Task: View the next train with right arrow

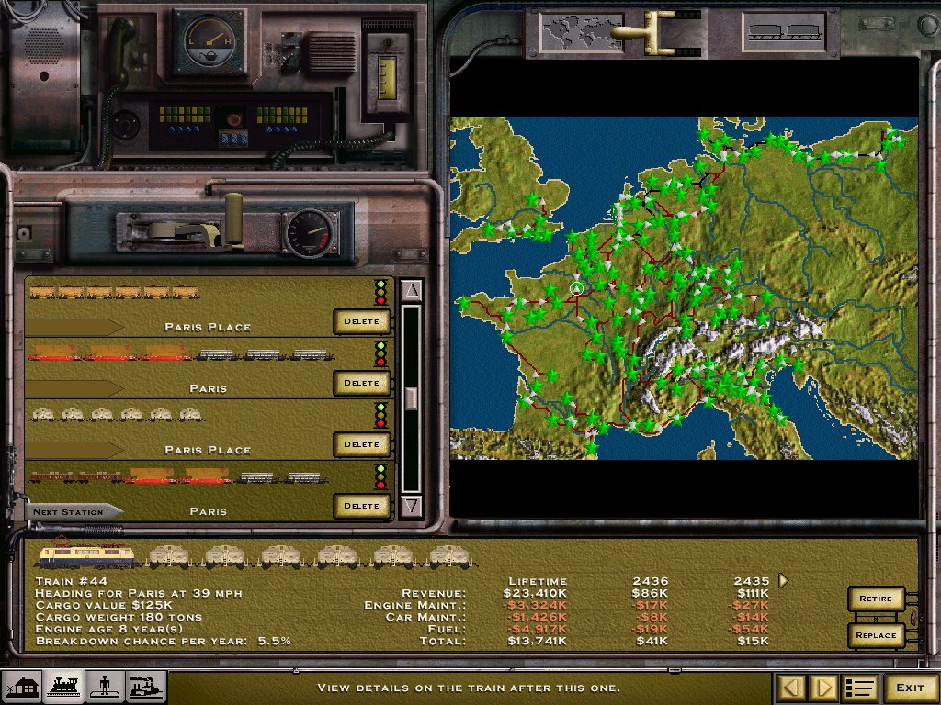Action: pyautogui.click(x=822, y=687)
